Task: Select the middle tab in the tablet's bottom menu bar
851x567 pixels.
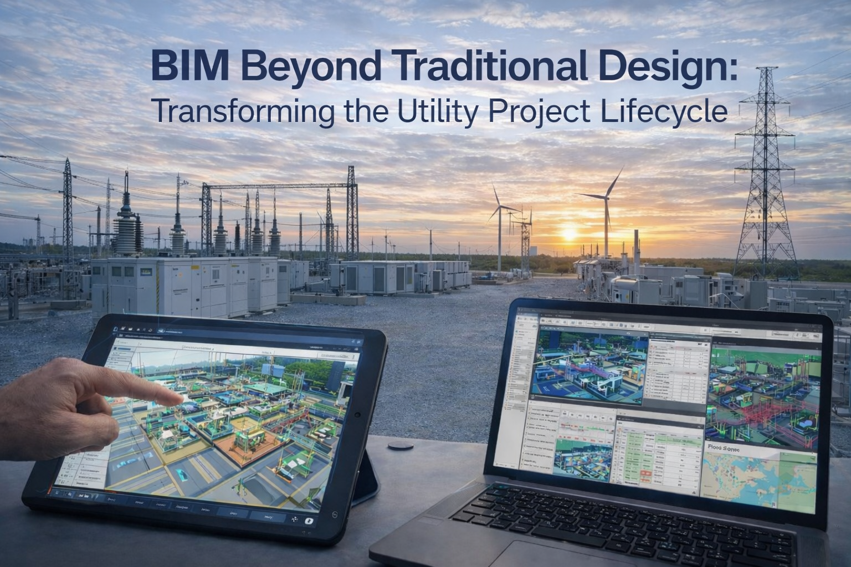Action: tap(182, 507)
